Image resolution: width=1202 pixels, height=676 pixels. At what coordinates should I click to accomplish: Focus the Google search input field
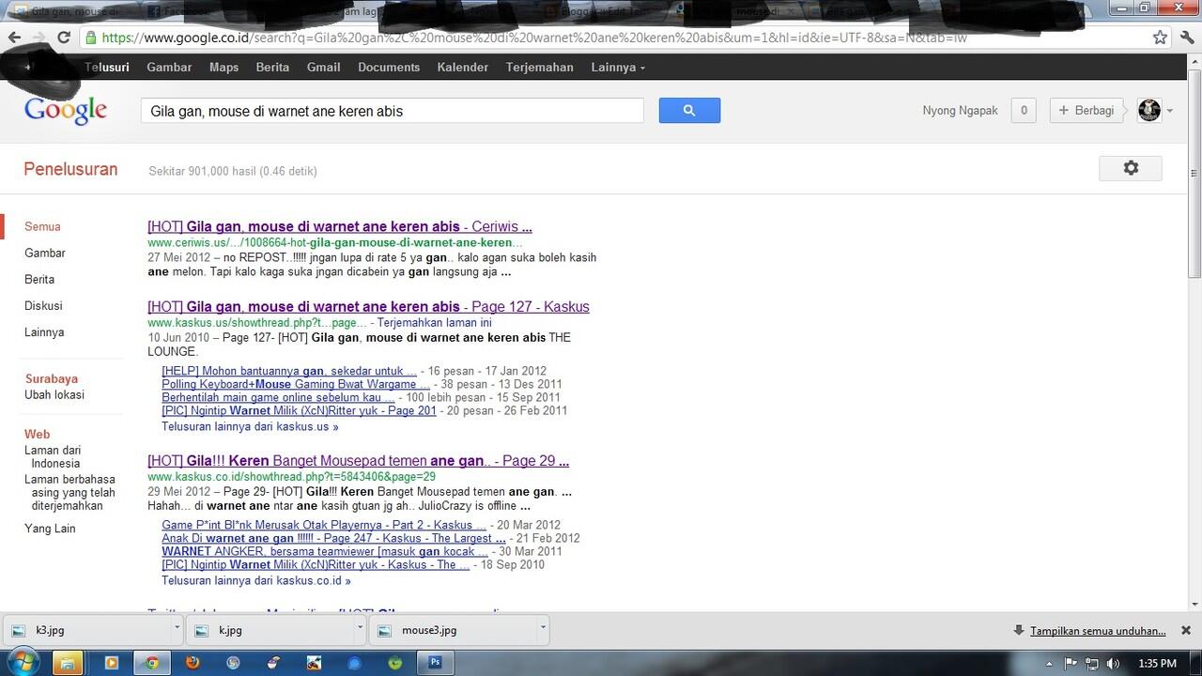pos(393,111)
